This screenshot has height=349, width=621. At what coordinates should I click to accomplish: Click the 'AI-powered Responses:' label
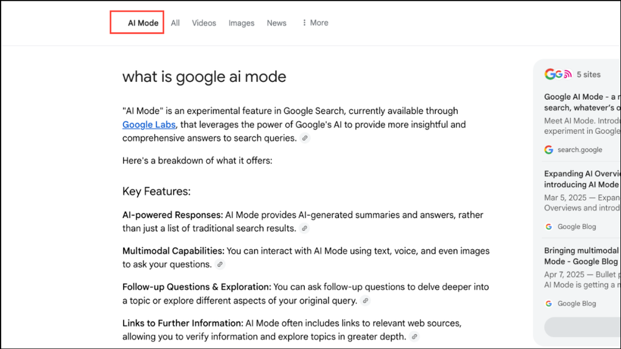[173, 215]
